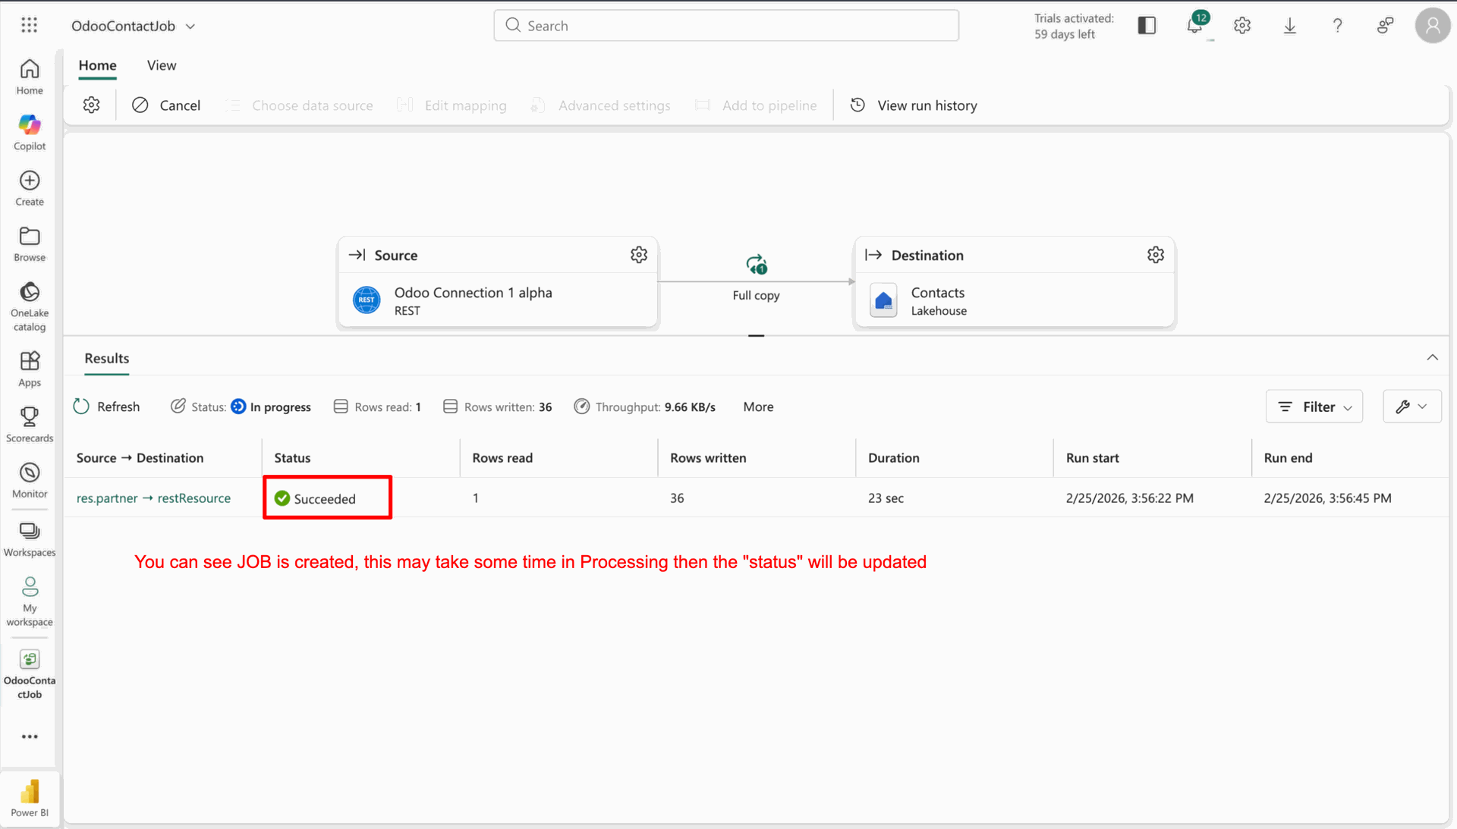Screen dimensions: 1457x829
Task: Click the Full copy mode icon
Action: (757, 265)
